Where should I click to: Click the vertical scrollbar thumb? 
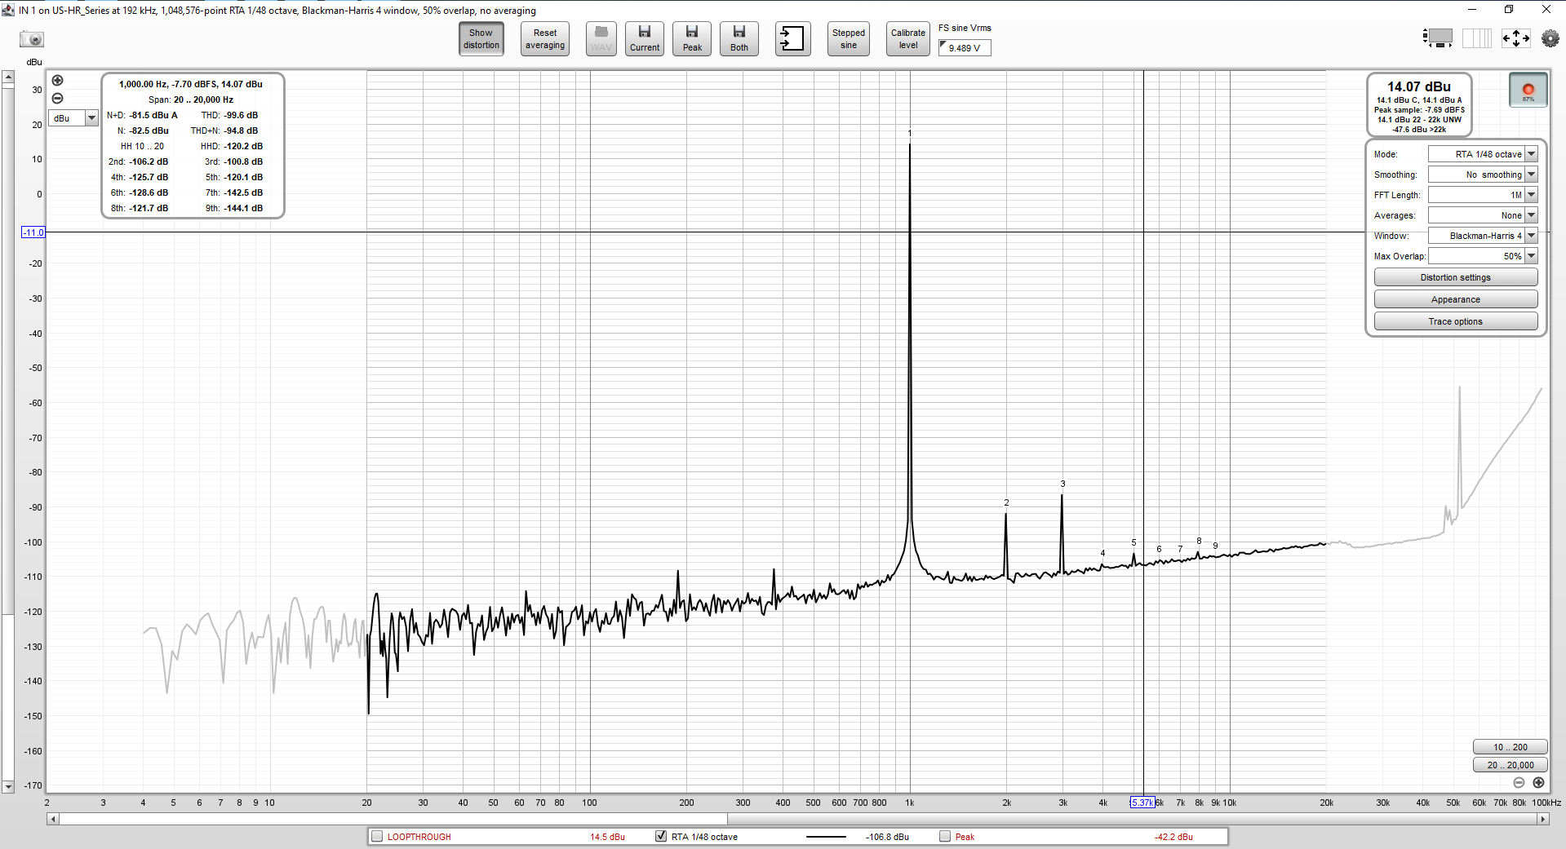point(8,350)
